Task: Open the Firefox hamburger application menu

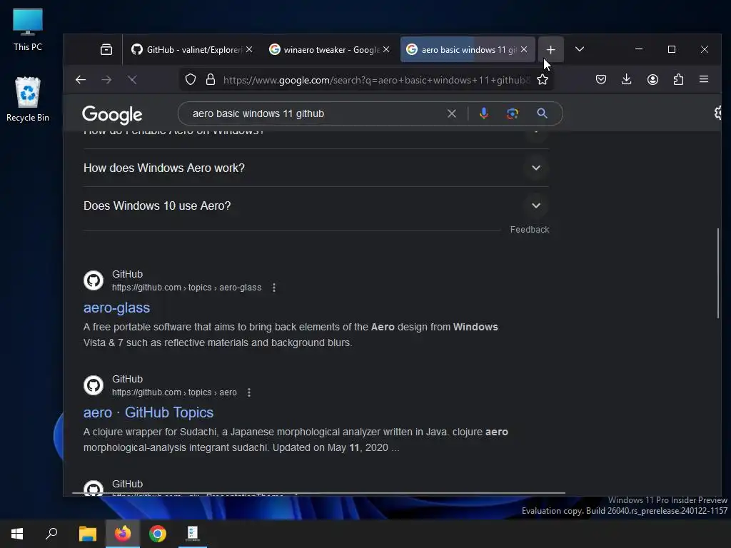Action: point(704,80)
